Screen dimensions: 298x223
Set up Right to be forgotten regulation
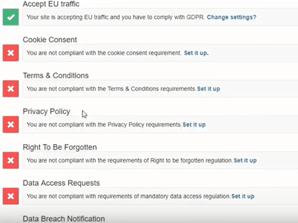[245, 161]
